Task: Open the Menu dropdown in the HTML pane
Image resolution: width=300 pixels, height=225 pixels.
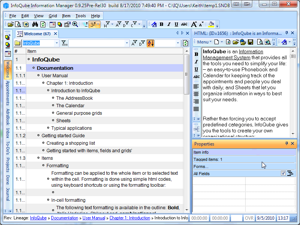Action: click(x=204, y=42)
